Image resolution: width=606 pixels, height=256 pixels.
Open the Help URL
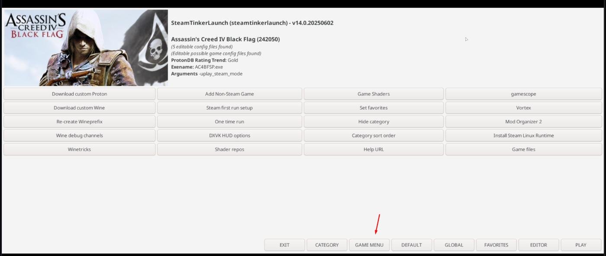pyautogui.click(x=374, y=149)
